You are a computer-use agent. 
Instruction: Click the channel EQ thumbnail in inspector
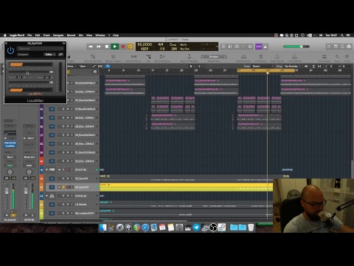10,133
